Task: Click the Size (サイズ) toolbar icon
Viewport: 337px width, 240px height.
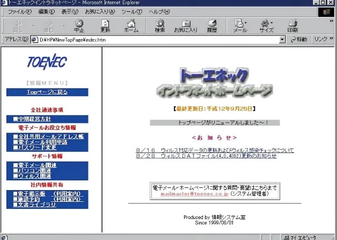Action: [x=266, y=26]
